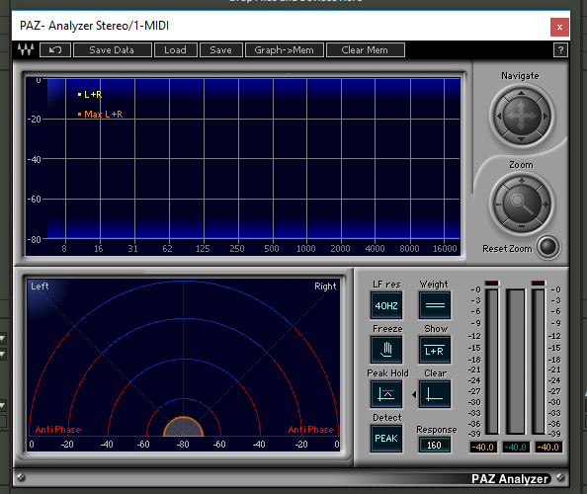Toggle Show L+R display button
This screenshot has height=494, width=587.
tap(435, 350)
